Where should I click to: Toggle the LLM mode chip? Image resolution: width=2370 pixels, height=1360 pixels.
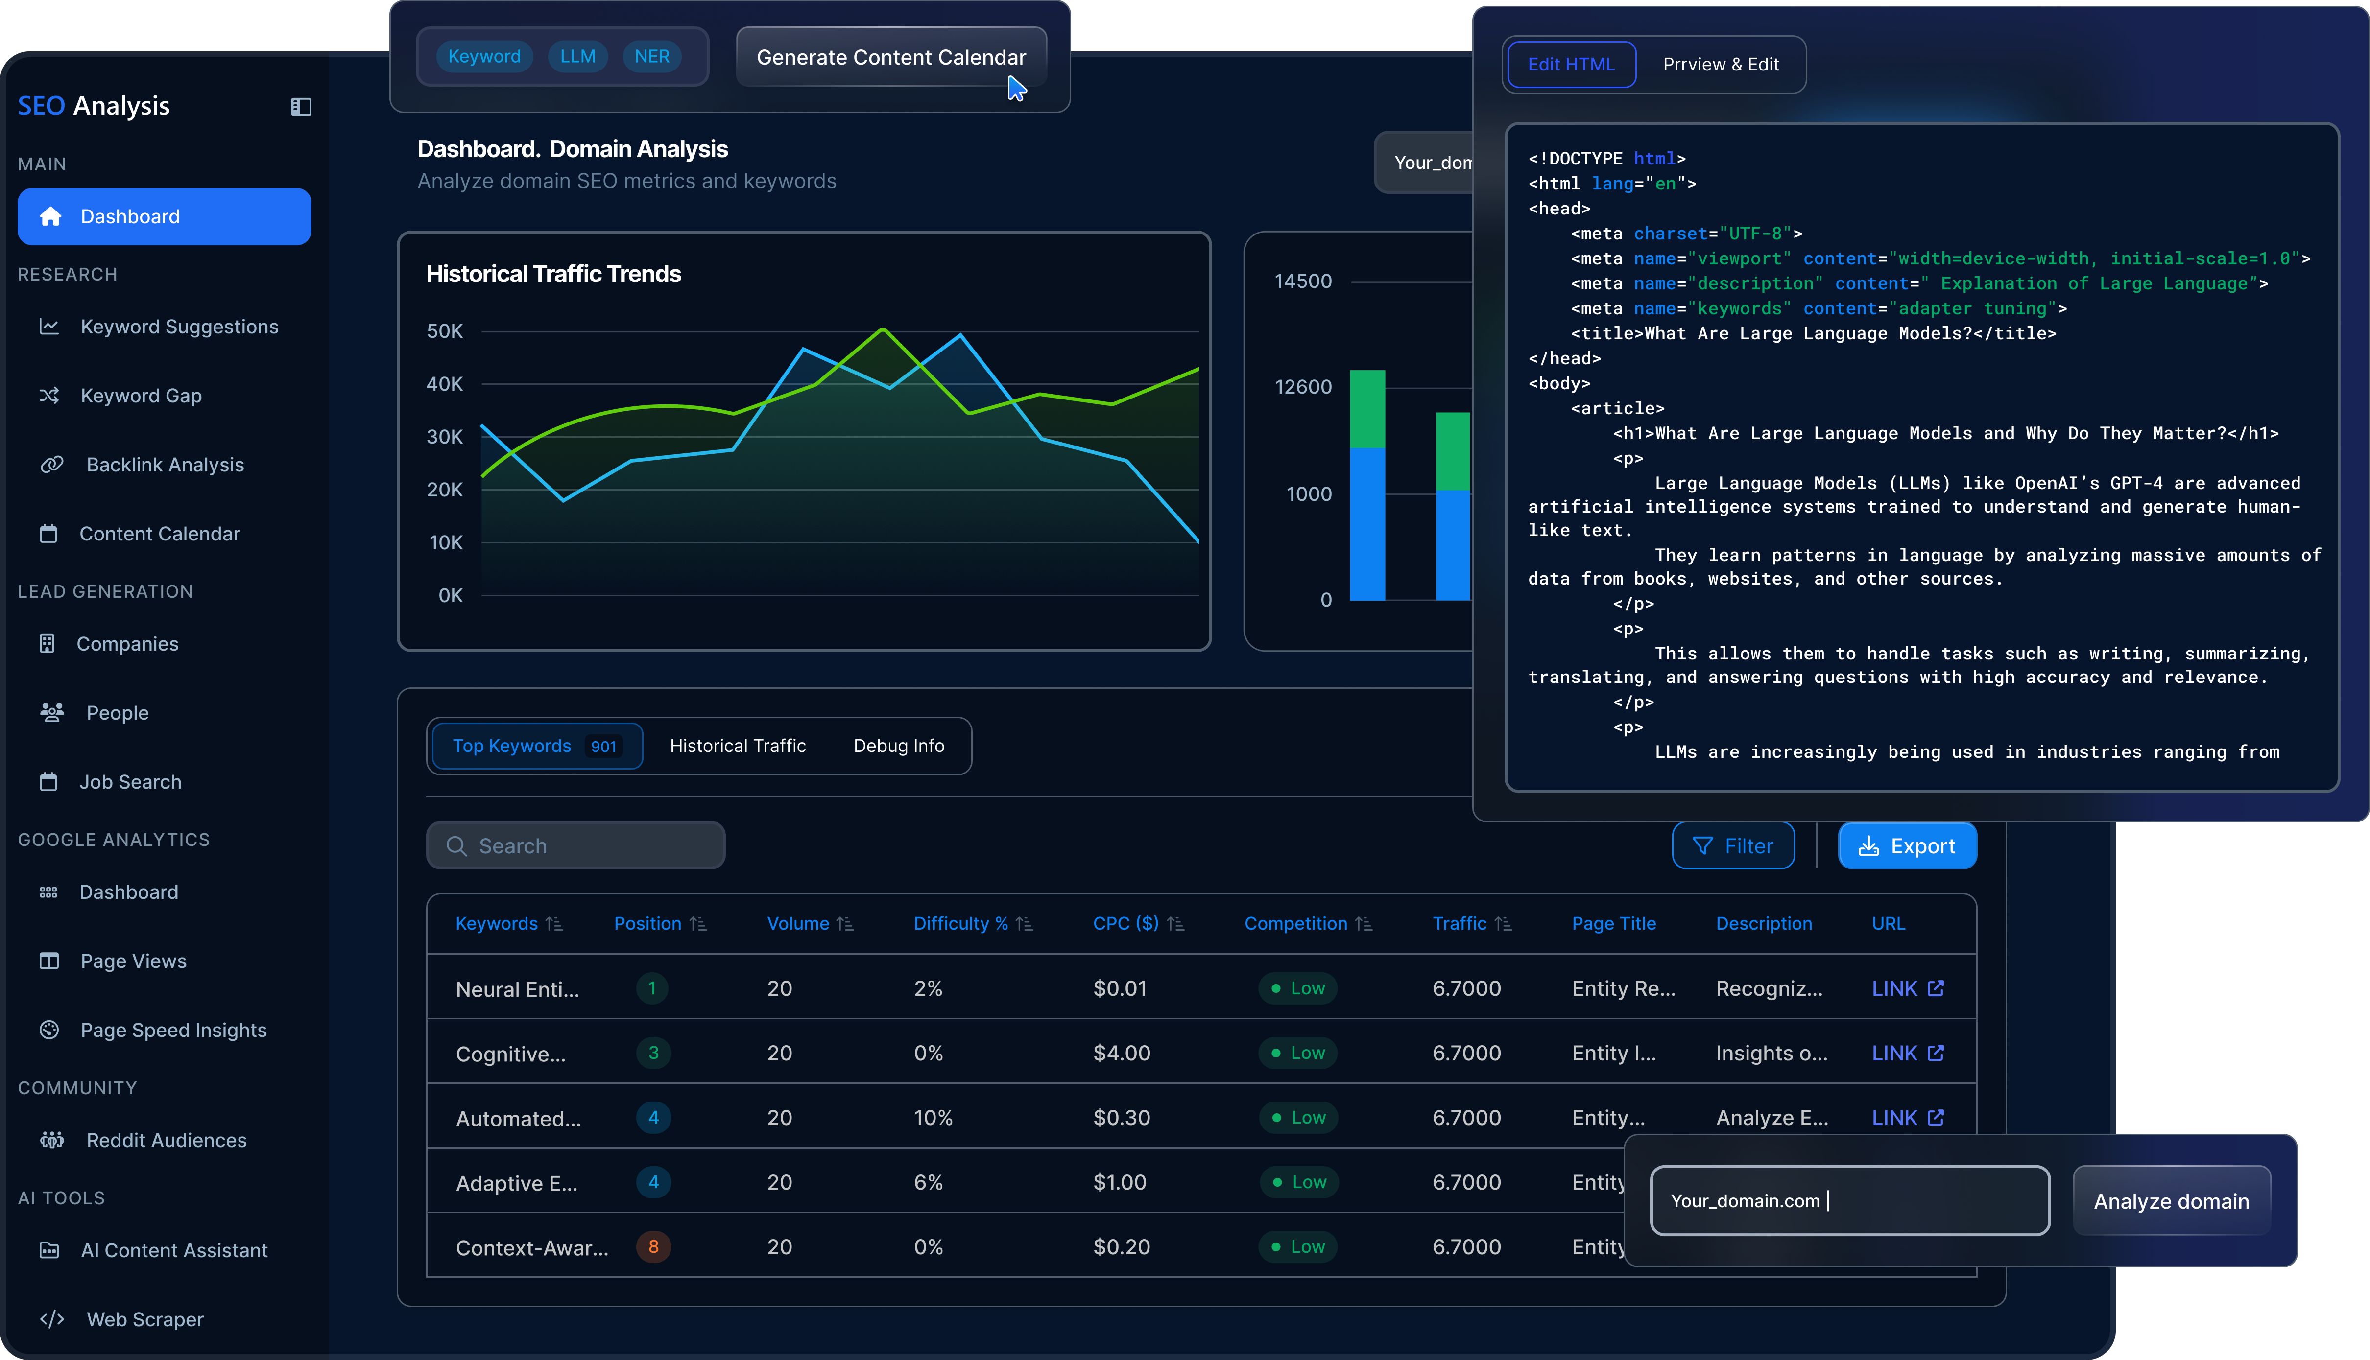coord(577,56)
